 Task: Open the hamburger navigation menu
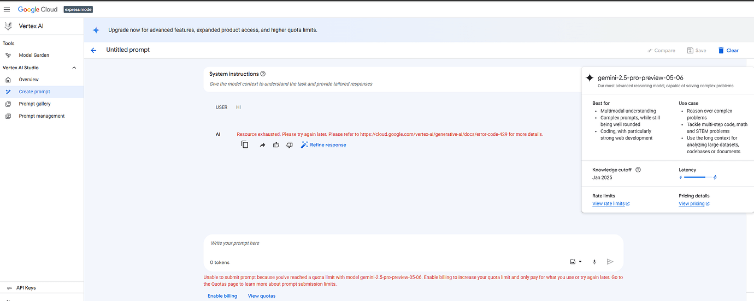7,10
